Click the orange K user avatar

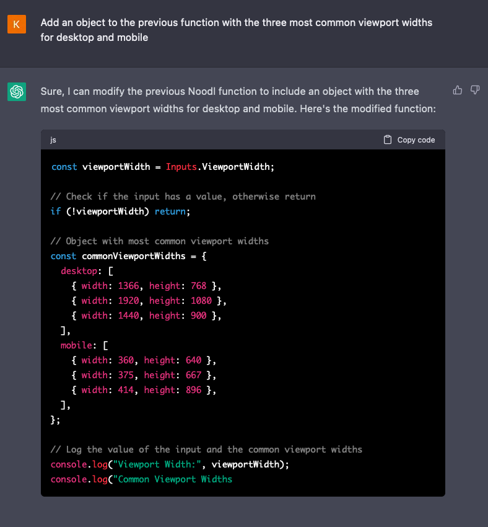17,24
